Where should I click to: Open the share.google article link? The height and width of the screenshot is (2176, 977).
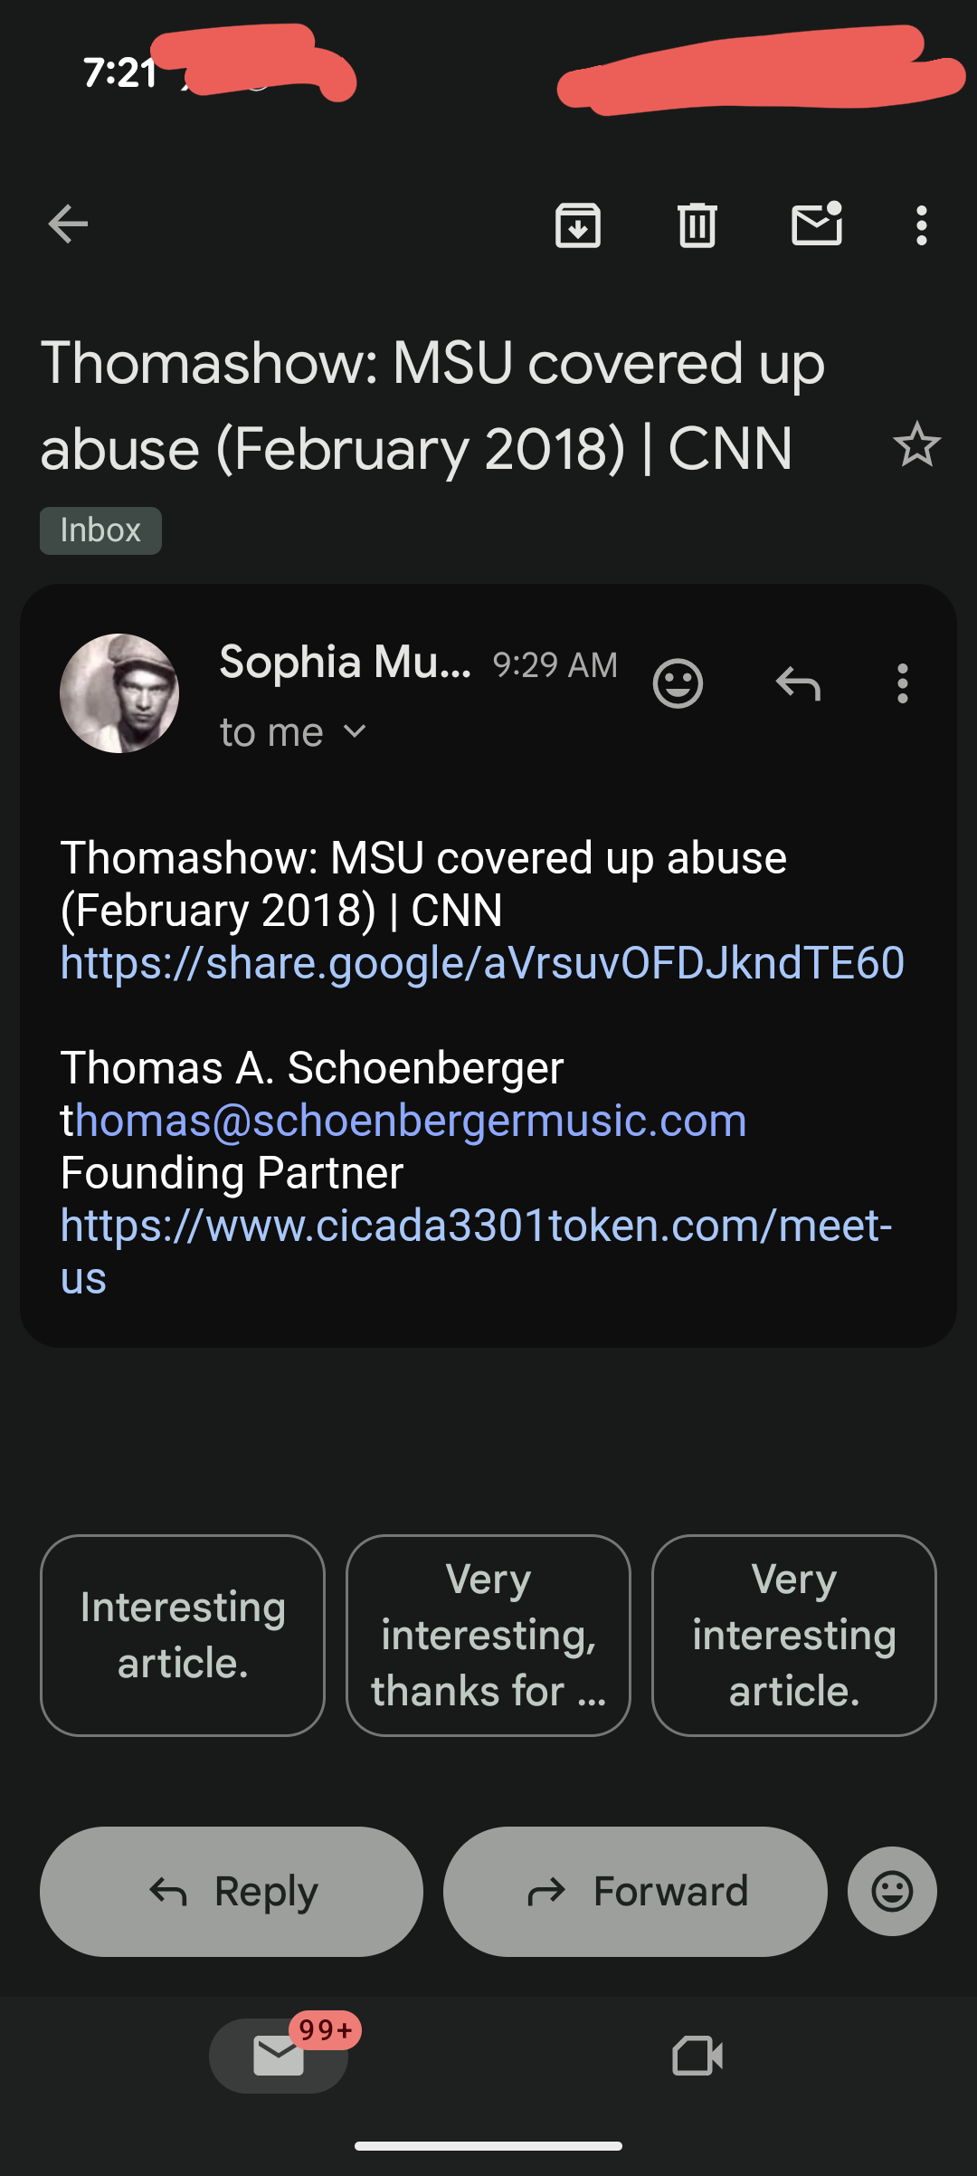pyautogui.click(x=482, y=962)
